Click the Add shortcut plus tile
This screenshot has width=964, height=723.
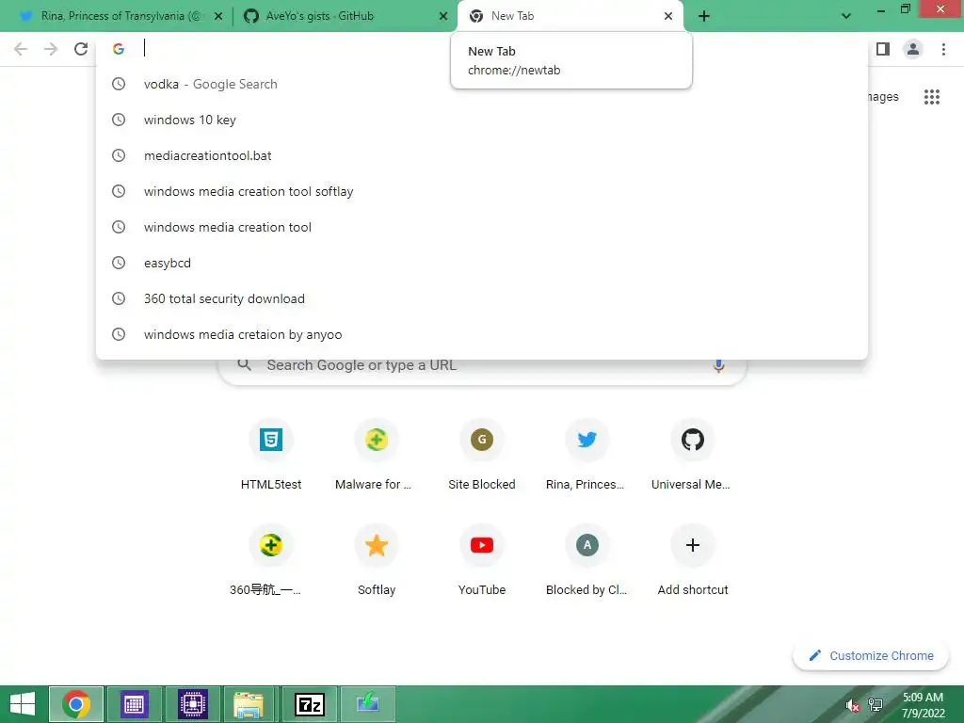pos(693,561)
